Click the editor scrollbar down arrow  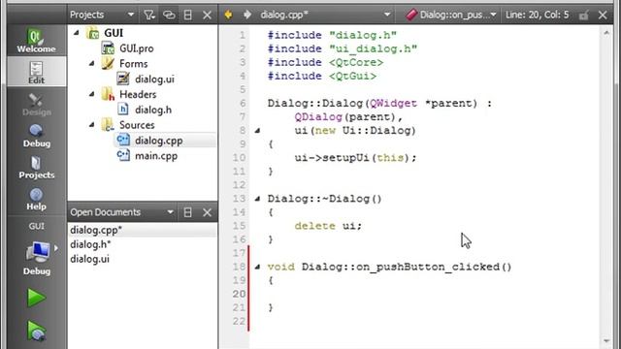pyautogui.click(x=606, y=340)
